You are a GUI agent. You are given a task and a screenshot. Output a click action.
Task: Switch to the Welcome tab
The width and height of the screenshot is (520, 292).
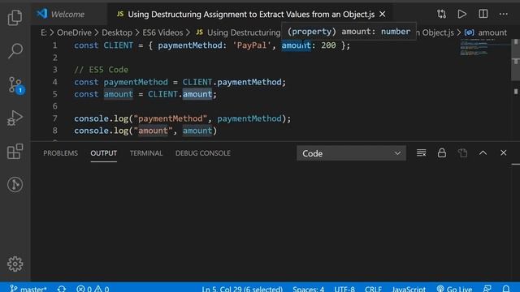[68, 15]
